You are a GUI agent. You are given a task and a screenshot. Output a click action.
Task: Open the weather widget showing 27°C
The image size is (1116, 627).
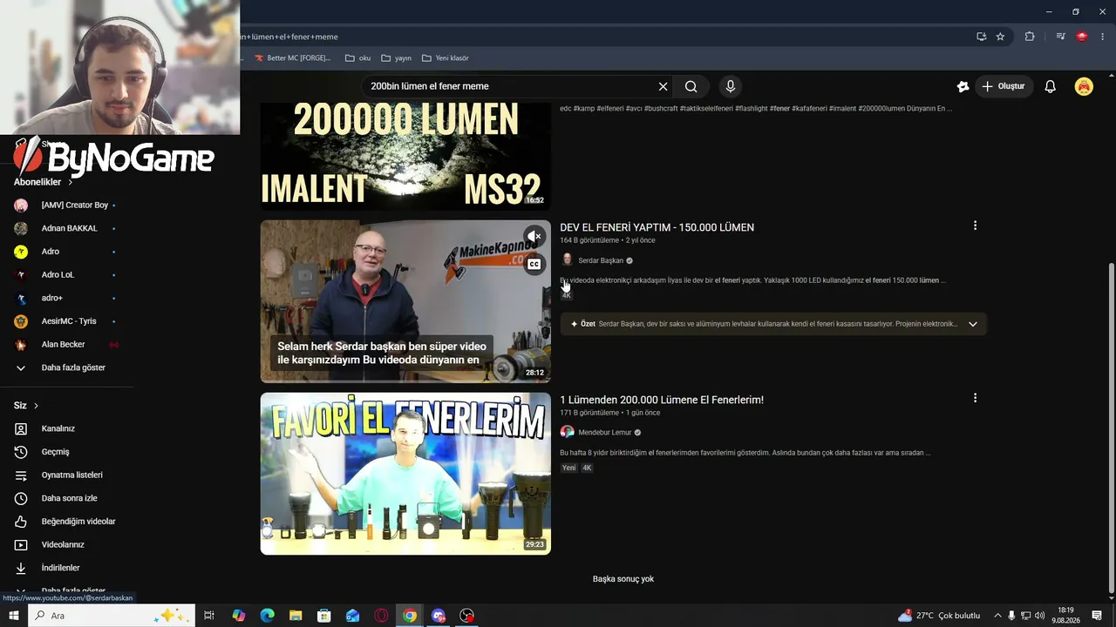(x=939, y=616)
